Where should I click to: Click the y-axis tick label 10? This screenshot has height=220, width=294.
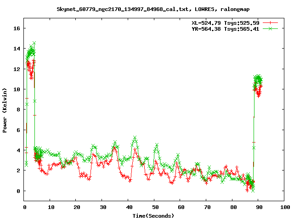(x=17, y=89)
